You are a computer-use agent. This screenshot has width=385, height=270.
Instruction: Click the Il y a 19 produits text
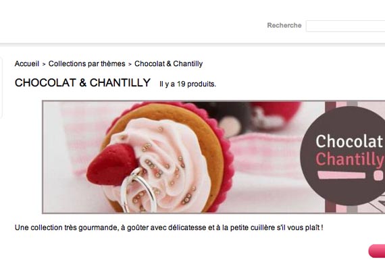tap(188, 84)
